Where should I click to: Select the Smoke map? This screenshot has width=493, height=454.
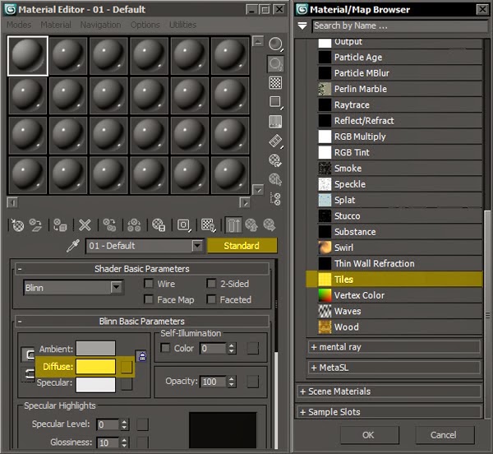click(400, 169)
